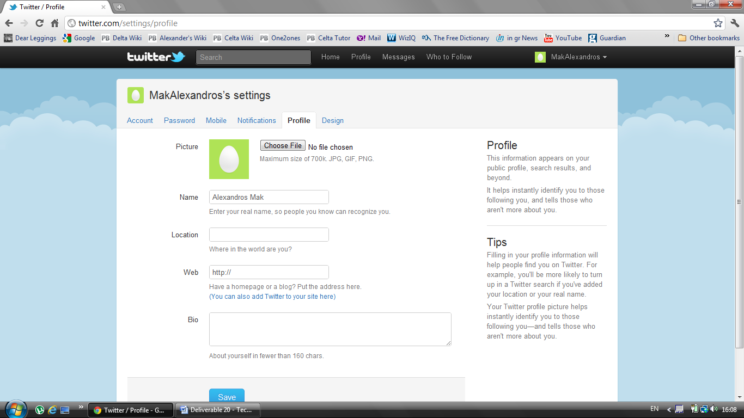744x418 pixels.
Task: Click the browser forward arrow
Action: pos(24,23)
